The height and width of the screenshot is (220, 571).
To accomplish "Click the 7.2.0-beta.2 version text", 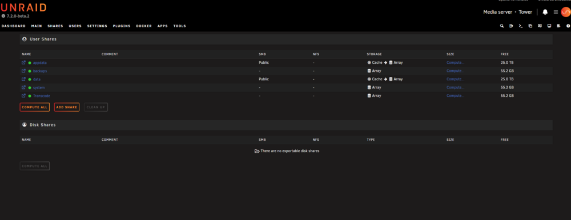I will coord(18,16).
